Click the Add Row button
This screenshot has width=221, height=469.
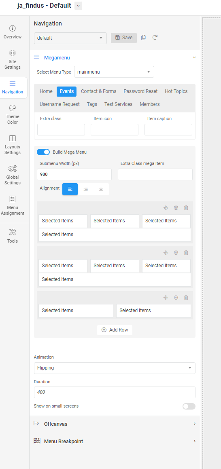tap(115, 330)
